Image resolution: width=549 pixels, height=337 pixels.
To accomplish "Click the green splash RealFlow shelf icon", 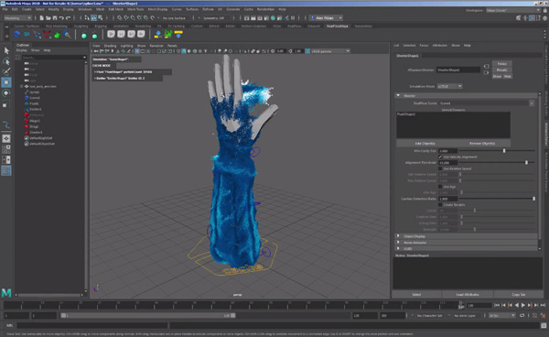I will point(57,34).
